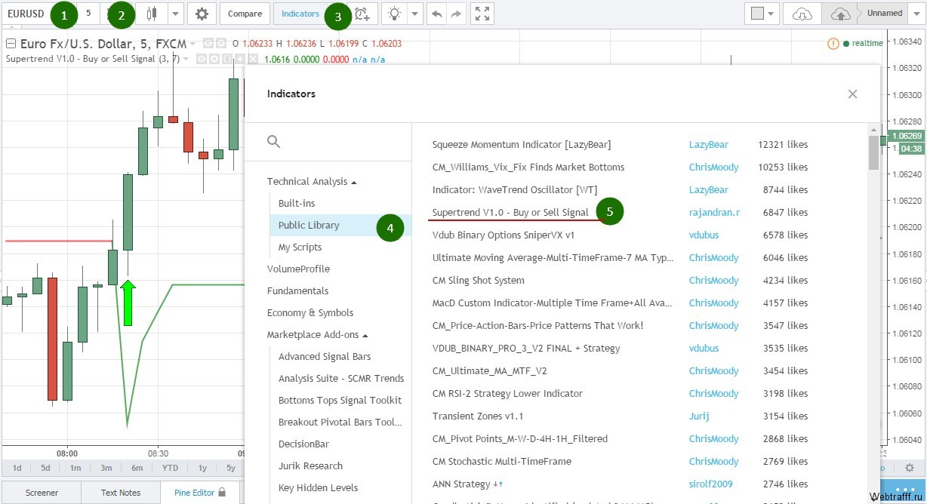Close the Indicators dialog
The width and height of the screenshot is (927, 504).
click(852, 94)
